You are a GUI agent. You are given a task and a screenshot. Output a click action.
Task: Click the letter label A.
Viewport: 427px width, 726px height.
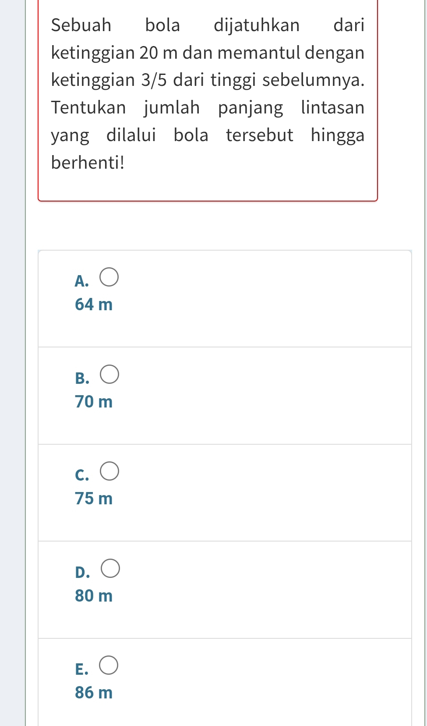(81, 281)
